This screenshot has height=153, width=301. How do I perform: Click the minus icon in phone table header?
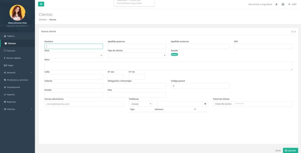(195, 109)
